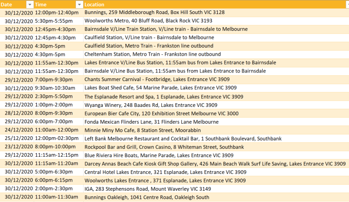Select the Woolworths Metro Black Rock location cell

coord(216,21)
